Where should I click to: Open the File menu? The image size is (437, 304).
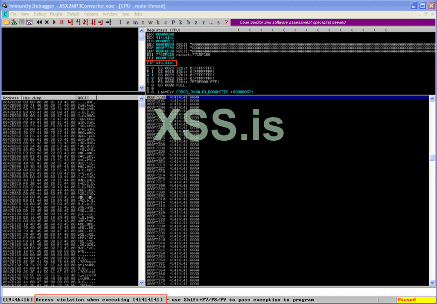coord(13,14)
